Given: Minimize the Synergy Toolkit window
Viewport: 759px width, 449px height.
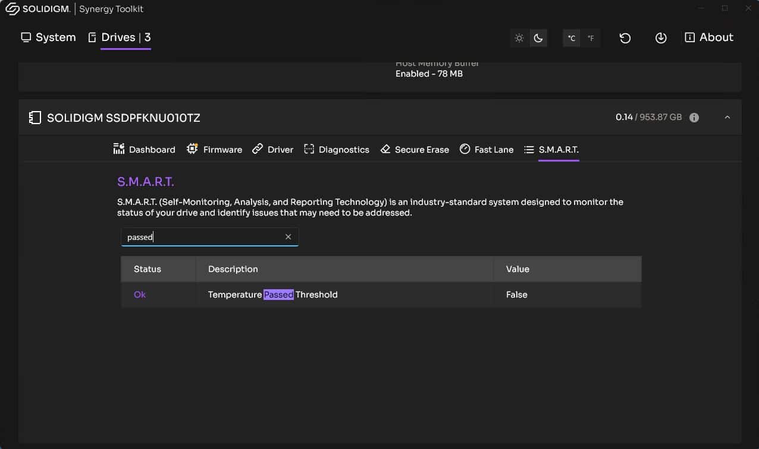Looking at the screenshot, I should point(700,8).
